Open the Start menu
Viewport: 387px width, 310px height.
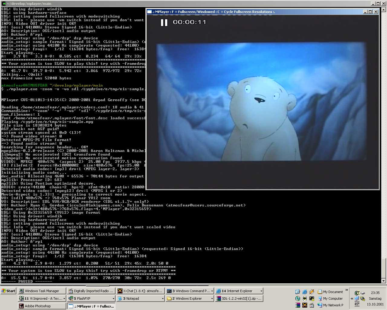tap(8, 291)
